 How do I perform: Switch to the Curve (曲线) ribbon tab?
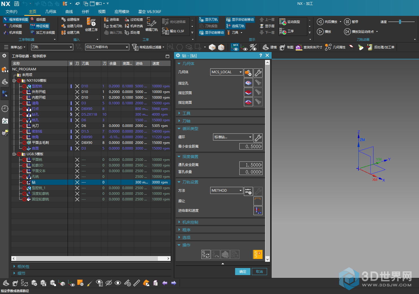[x=69, y=12]
